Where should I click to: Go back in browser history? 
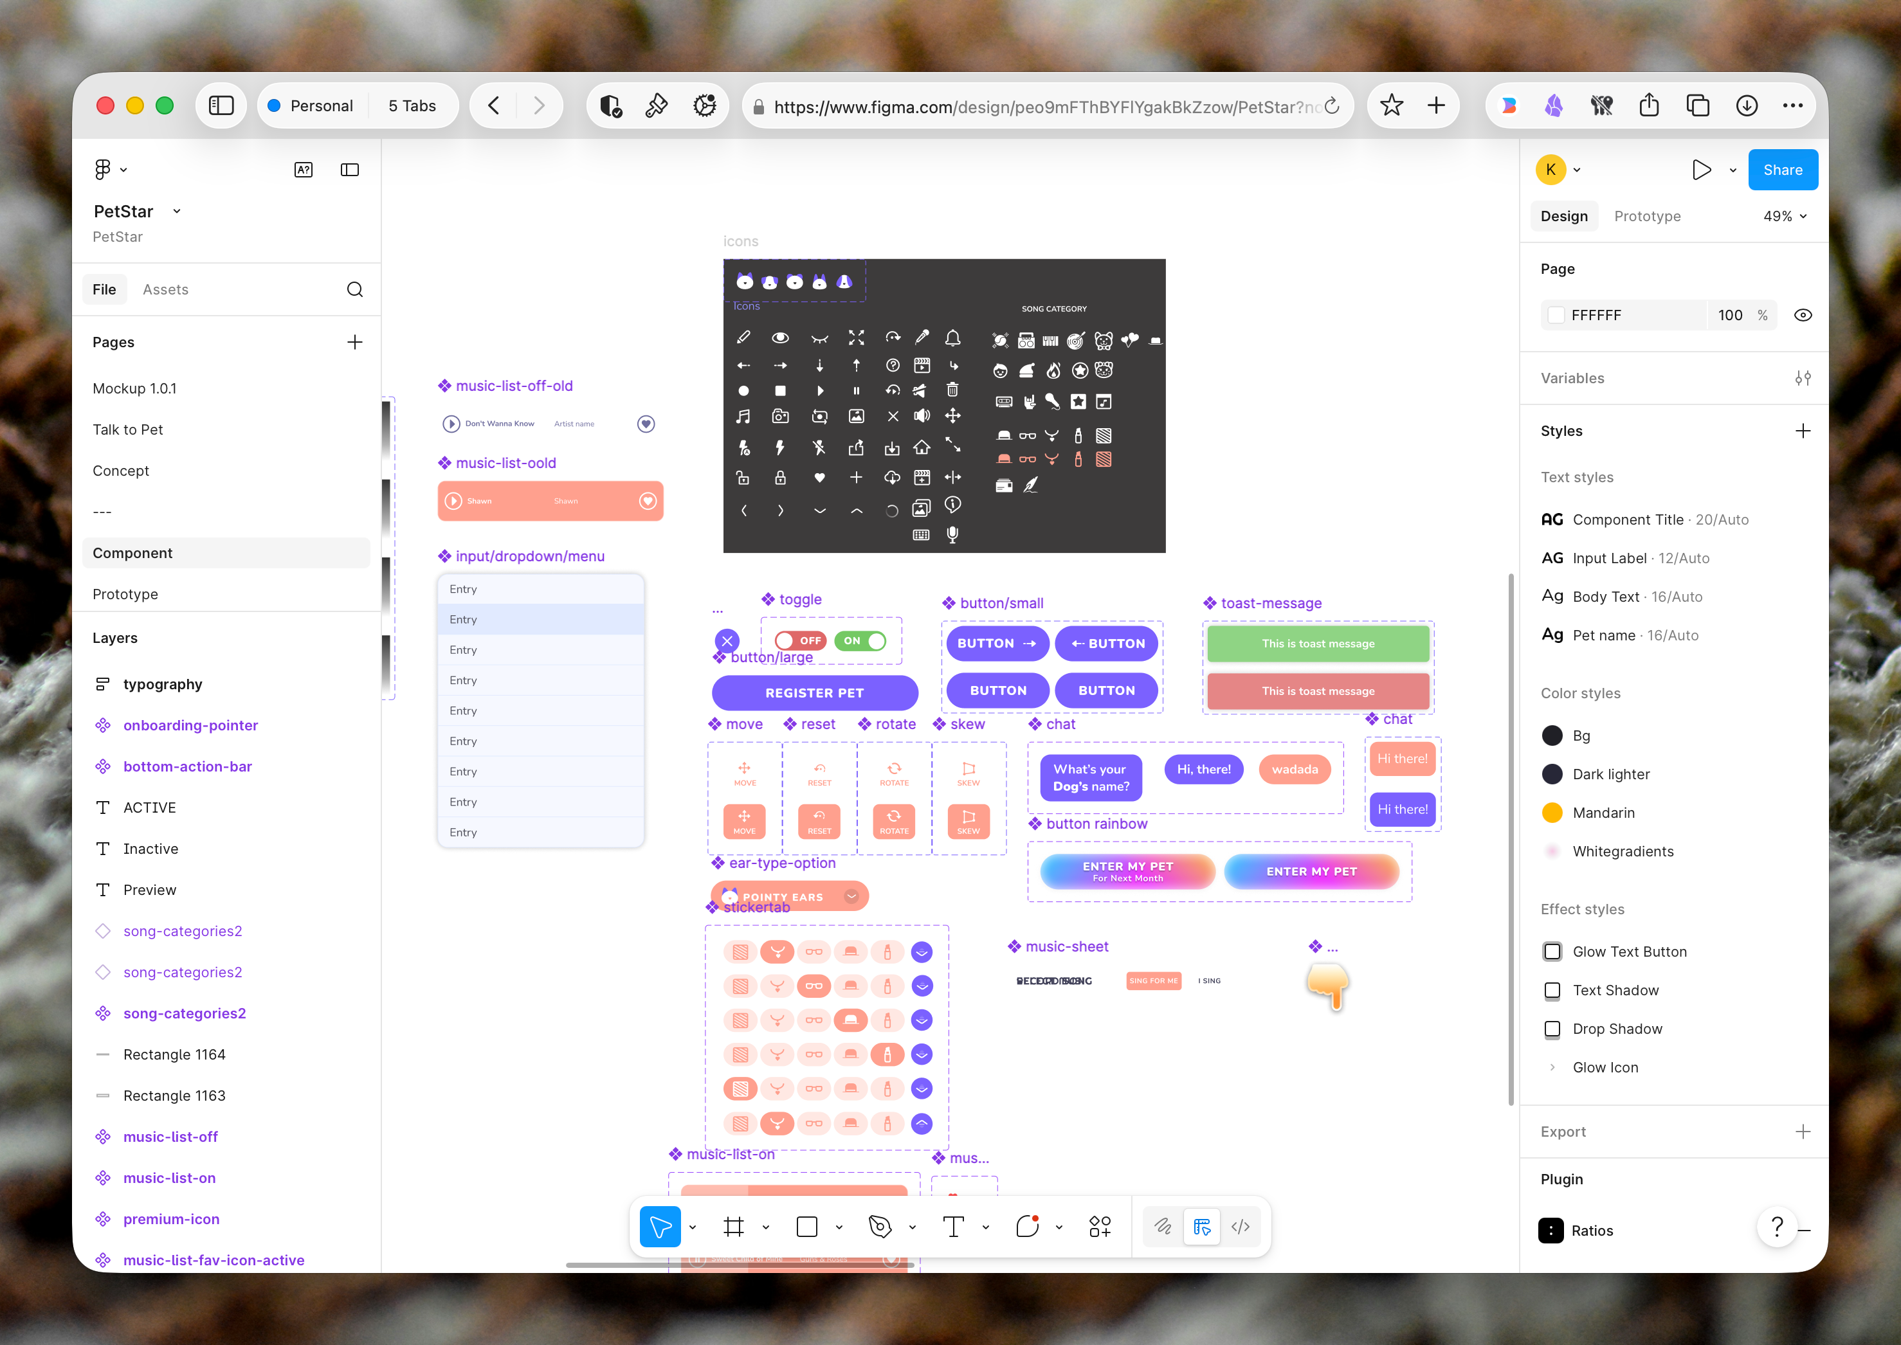[494, 105]
